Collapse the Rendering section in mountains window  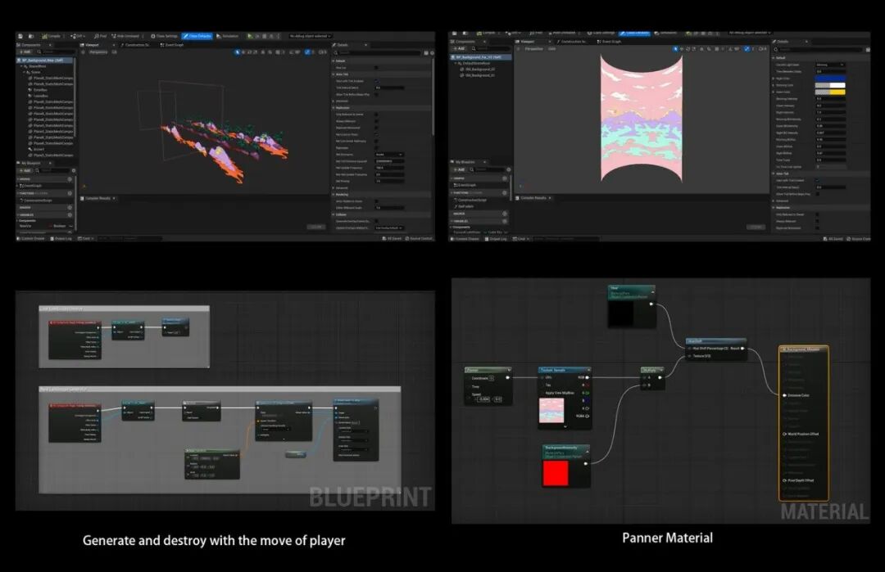(334, 195)
